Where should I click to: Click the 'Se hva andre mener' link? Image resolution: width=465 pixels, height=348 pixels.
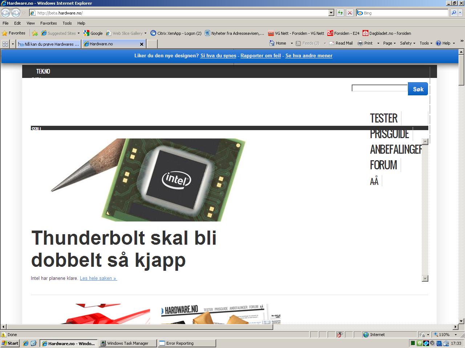point(309,56)
